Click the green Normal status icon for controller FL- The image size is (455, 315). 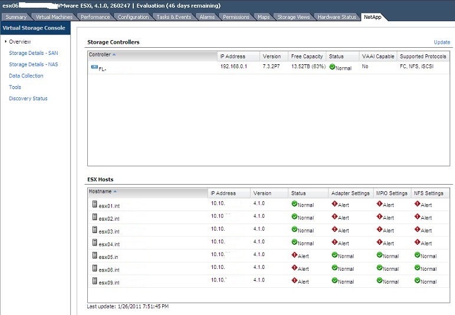(x=332, y=67)
